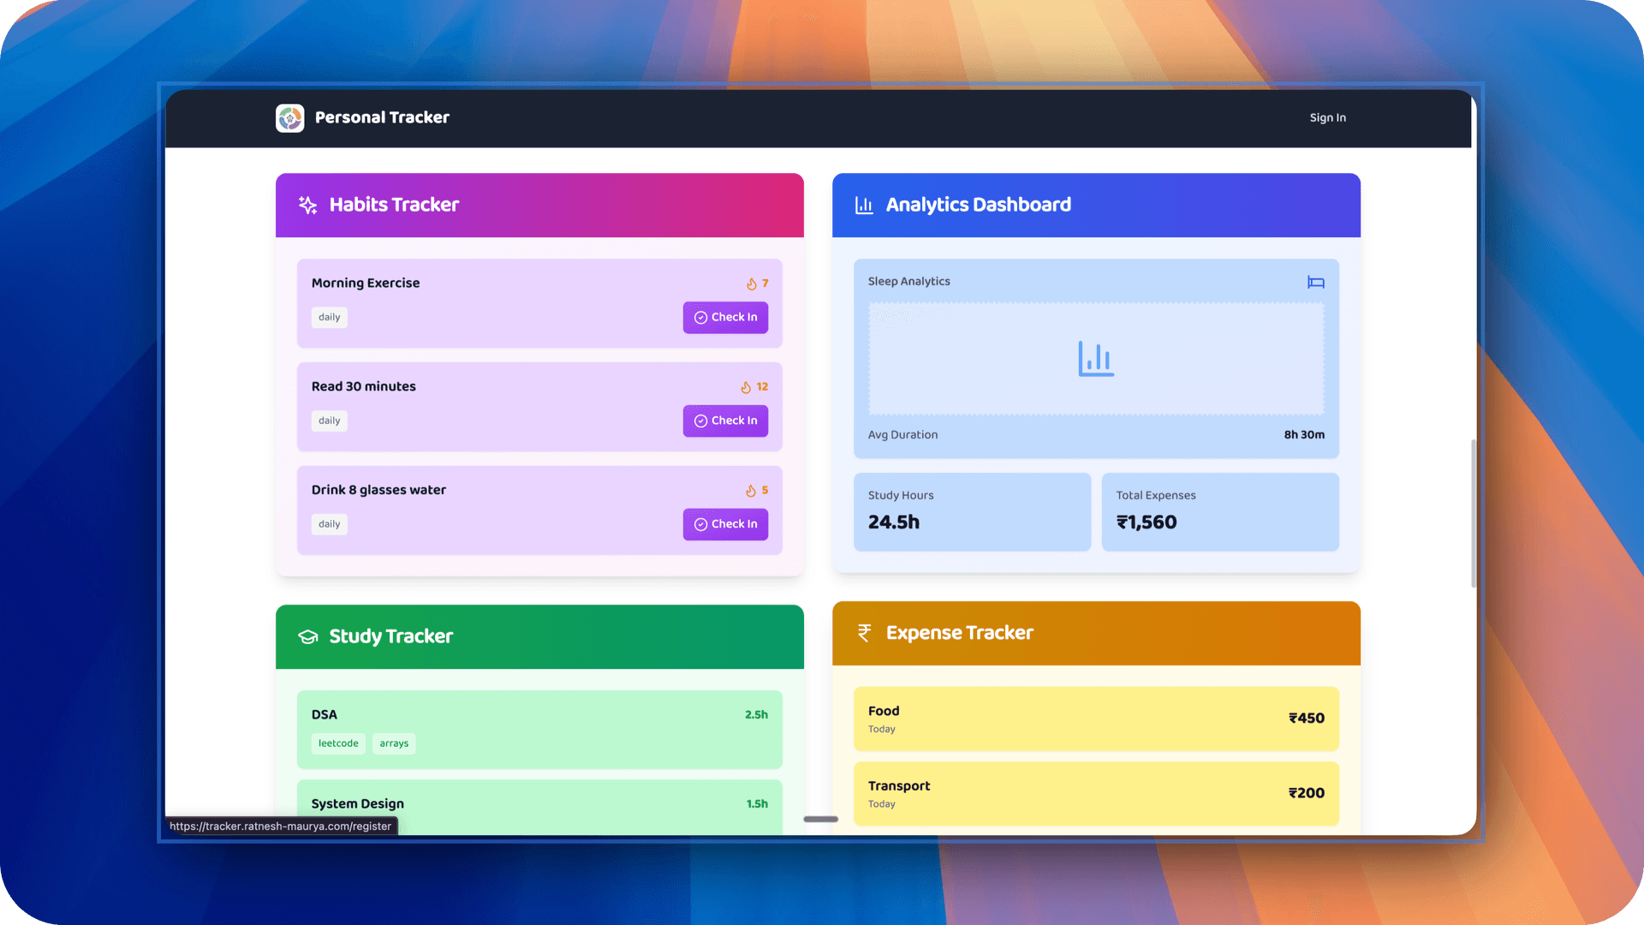The width and height of the screenshot is (1644, 925).
Task: Check in the Read 30 minutes habit
Action: (725, 421)
